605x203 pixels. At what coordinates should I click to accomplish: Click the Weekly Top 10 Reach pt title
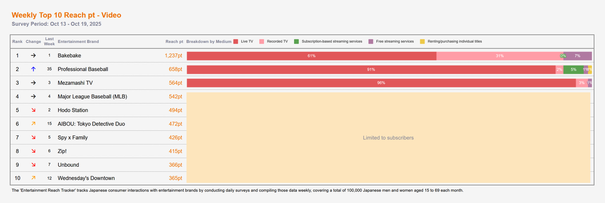66,15
